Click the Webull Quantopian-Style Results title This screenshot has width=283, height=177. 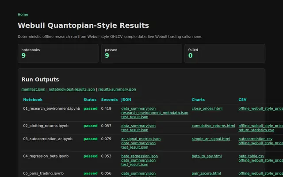[83, 26]
